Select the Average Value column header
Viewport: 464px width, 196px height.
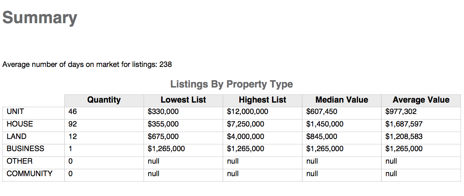pos(421,100)
